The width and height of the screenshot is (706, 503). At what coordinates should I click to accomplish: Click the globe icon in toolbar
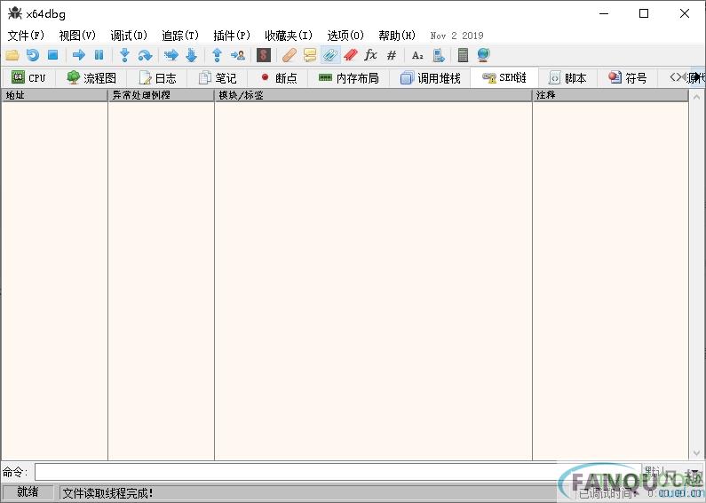(484, 55)
